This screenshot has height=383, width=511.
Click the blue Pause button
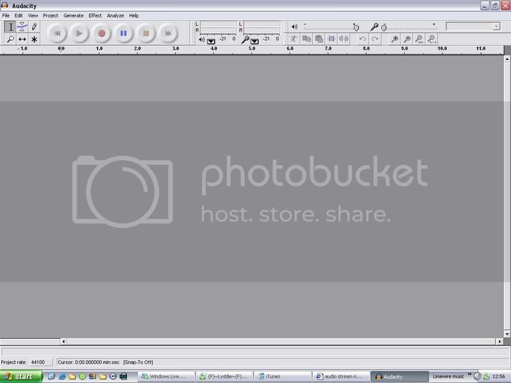tap(123, 33)
